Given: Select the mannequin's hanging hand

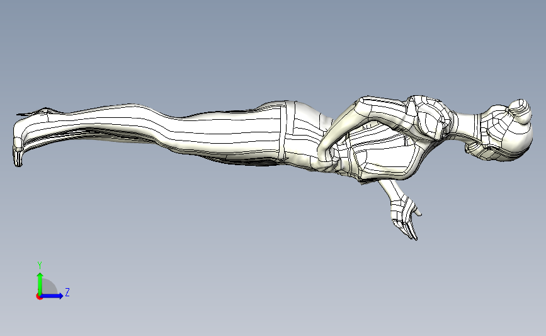Looking at the screenshot, I should pos(405,218).
